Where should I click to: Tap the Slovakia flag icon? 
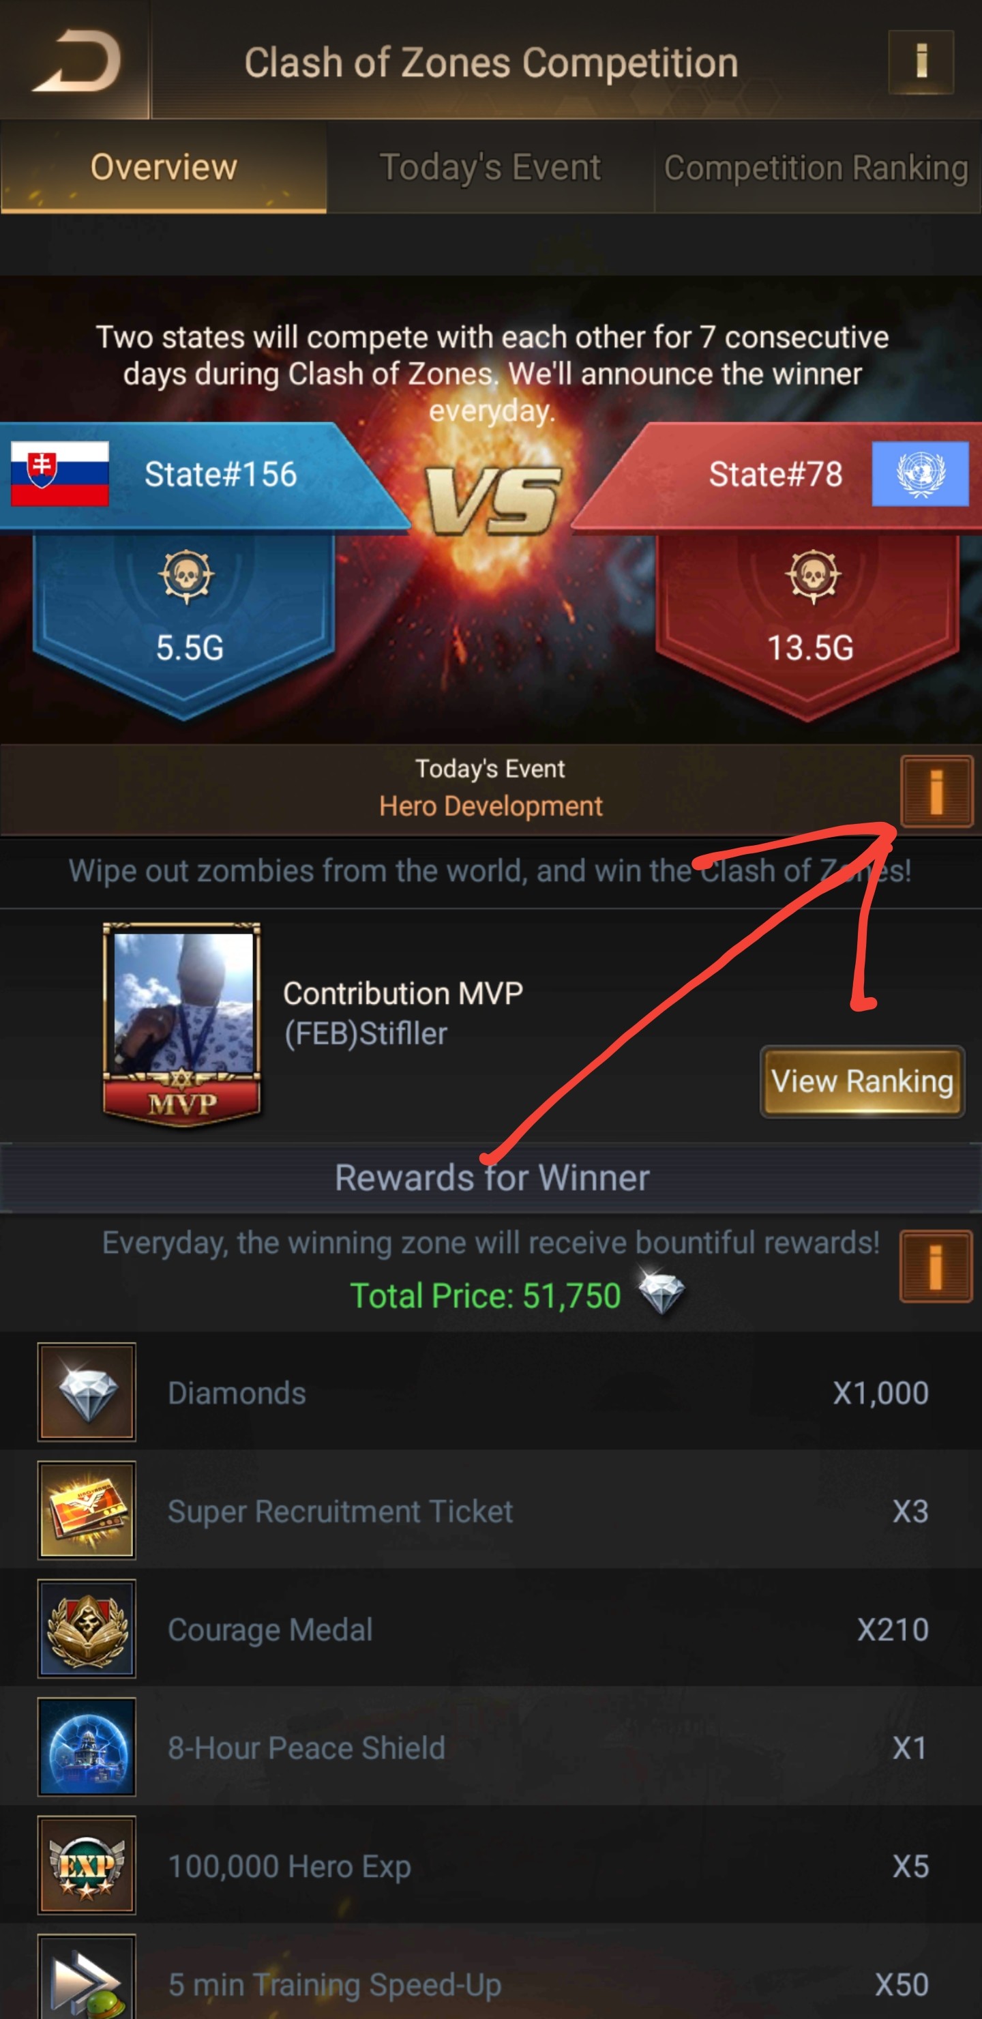59,473
